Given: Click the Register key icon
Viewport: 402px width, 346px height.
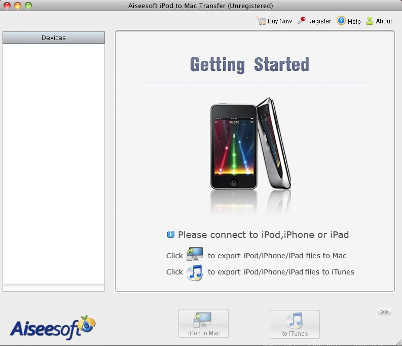Looking at the screenshot, I should [x=302, y=20].
